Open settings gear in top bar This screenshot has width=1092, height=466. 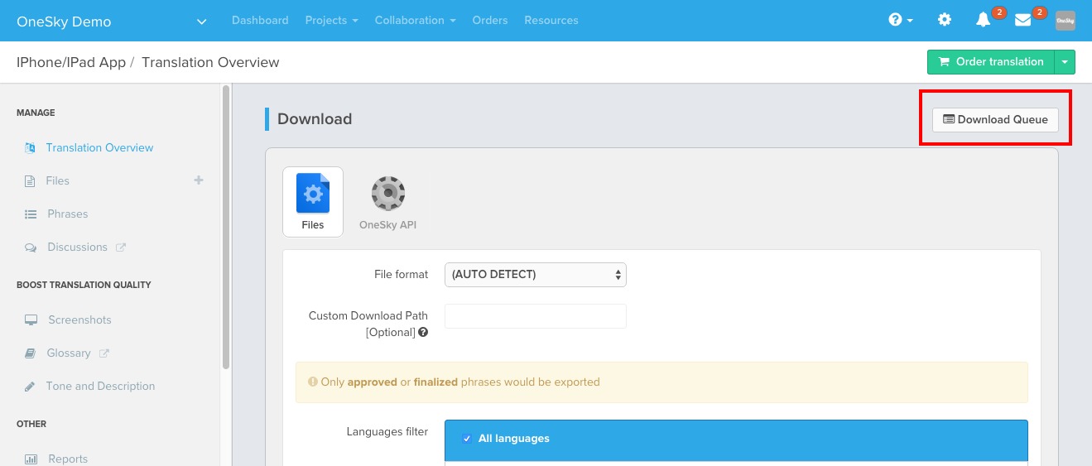(x=945, y=20)
